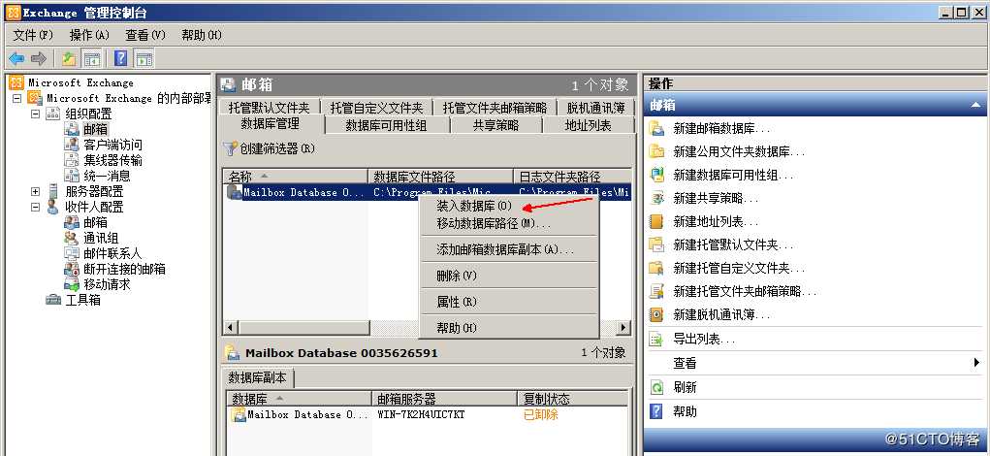Viewport: 990px width, 456px height.
Task: Open the 操作(A) menu
Action: pyautogui.click(x=89, y=35)
